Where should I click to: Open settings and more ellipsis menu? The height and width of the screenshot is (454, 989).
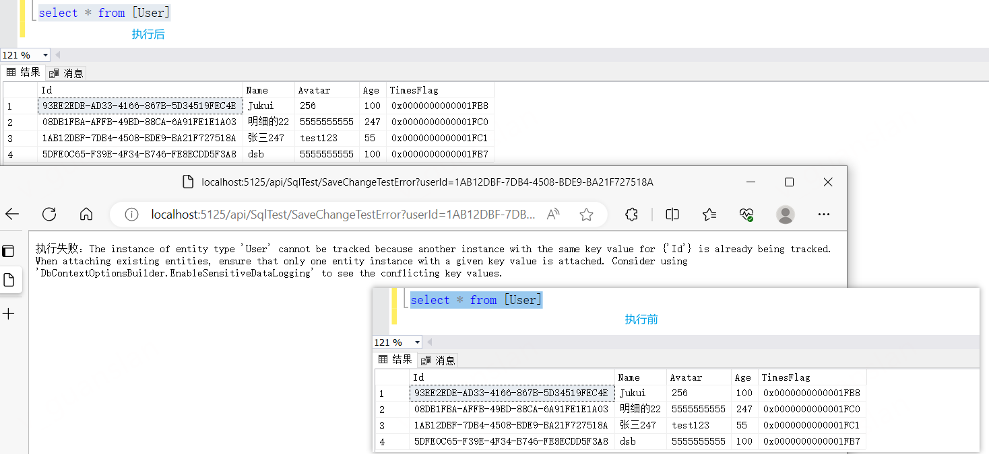(823, 215)
